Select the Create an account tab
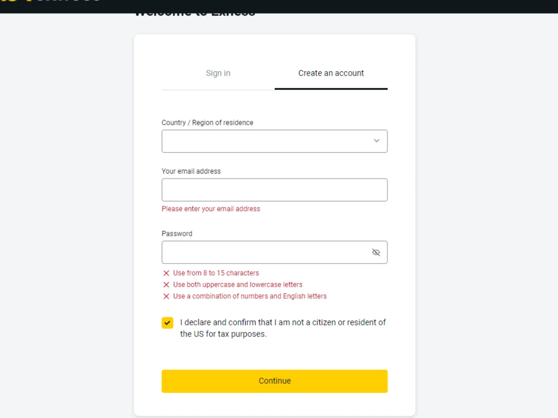This screenshot has height=418, width=558. 331,73
